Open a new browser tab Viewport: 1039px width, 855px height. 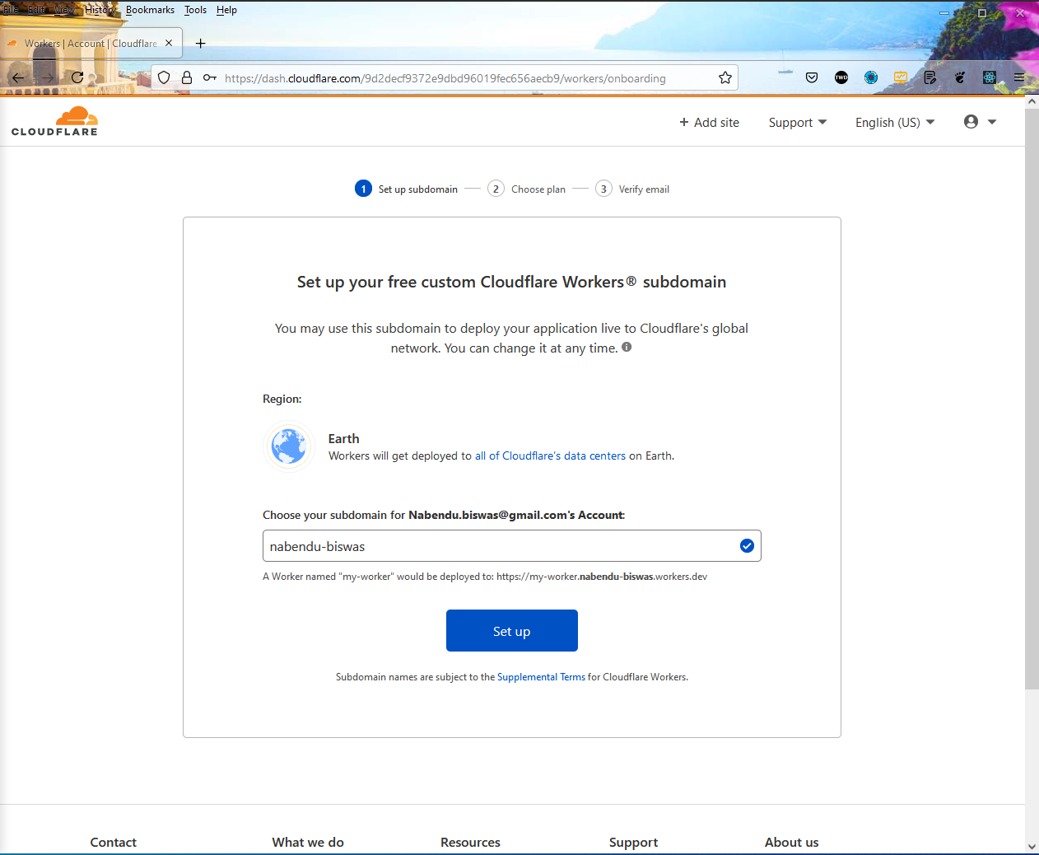tap(200, 43)
